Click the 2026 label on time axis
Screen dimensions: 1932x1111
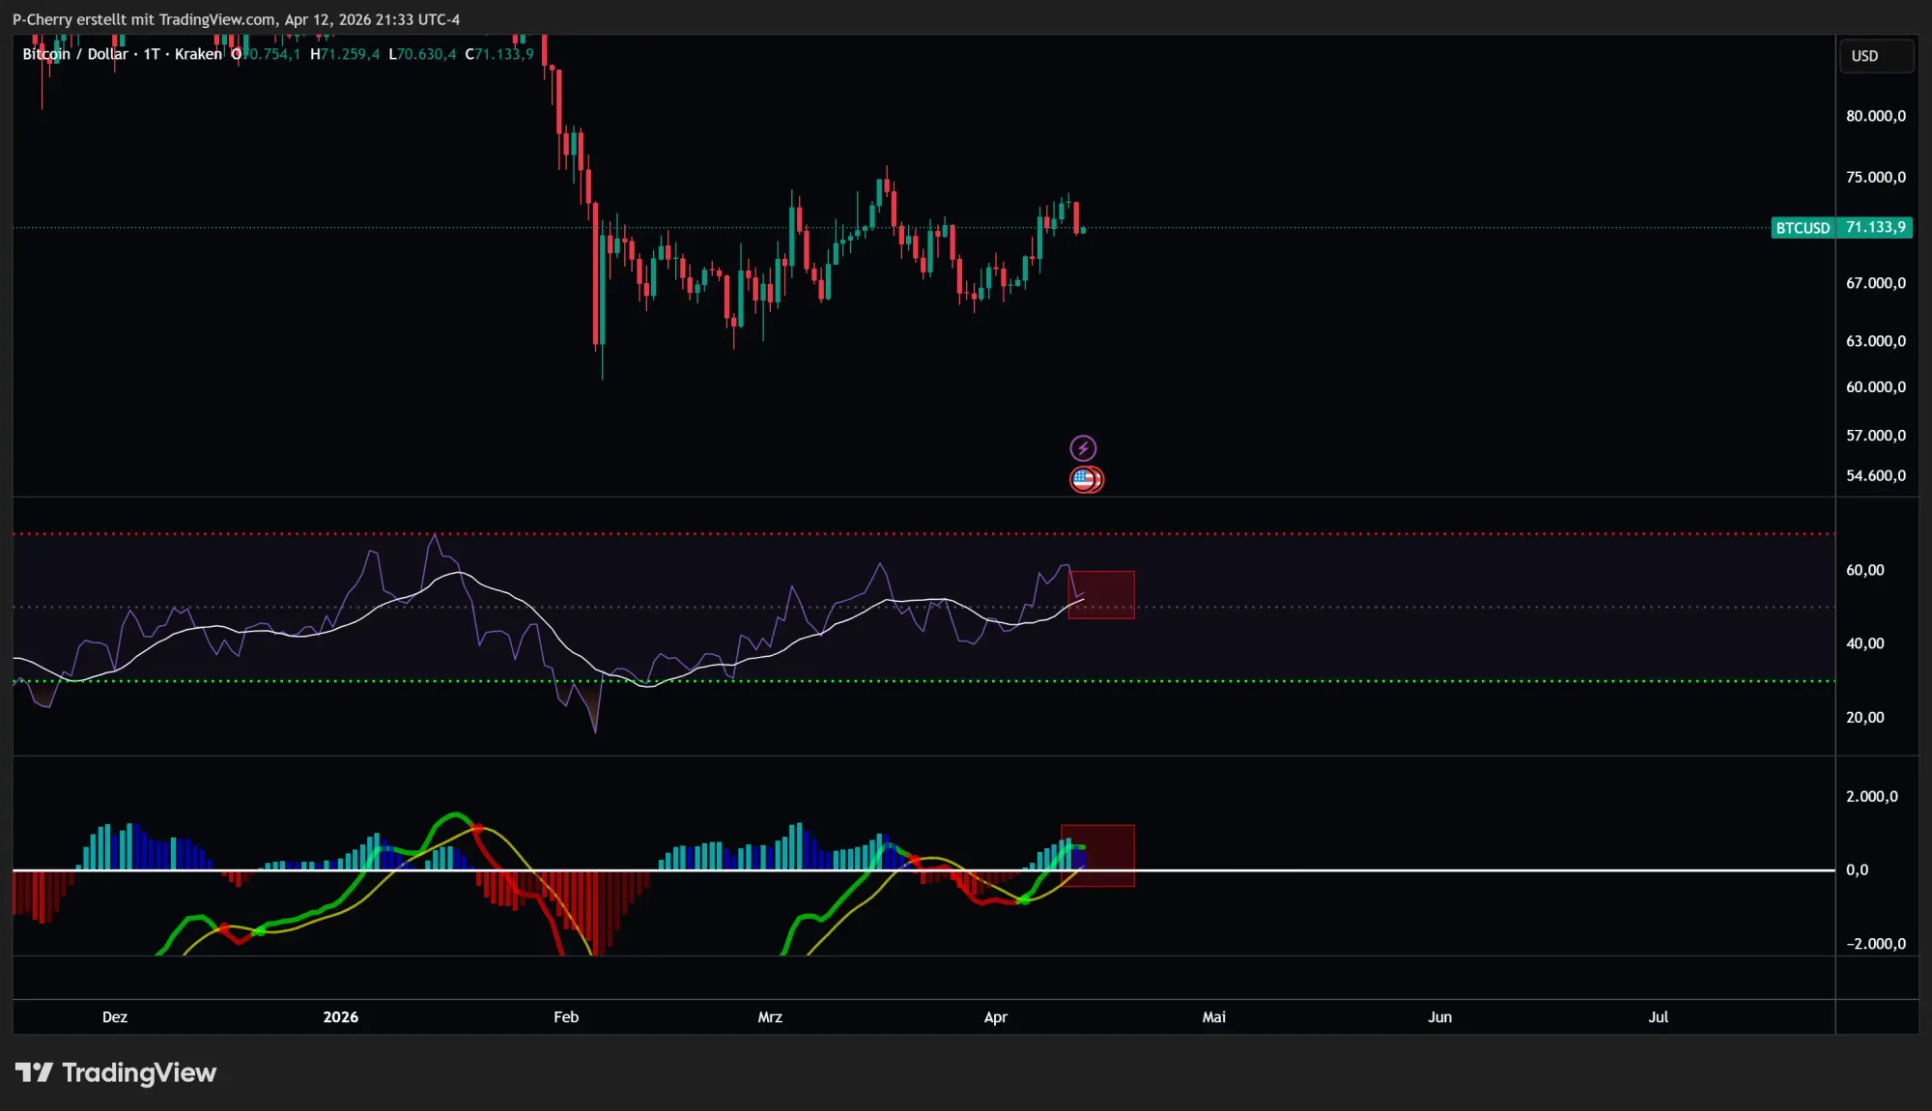[340, 1017]
